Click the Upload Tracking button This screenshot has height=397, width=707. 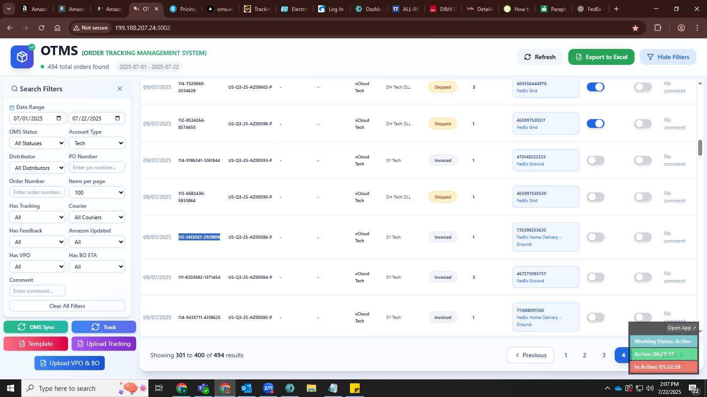(x=104, y=344)
